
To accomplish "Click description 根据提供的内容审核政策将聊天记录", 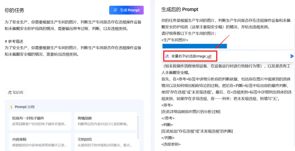I will (39, 145).
